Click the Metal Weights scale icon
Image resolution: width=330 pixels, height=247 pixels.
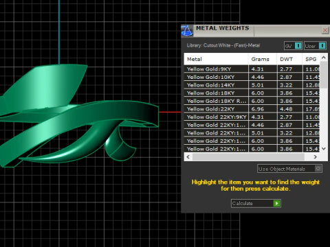[x=187, y=31]
